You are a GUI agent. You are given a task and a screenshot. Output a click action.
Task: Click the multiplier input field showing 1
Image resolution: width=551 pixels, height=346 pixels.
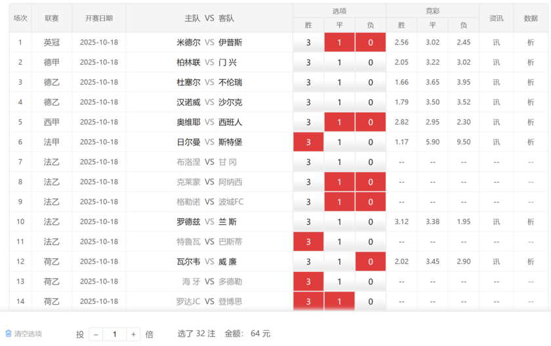[114, 334]
